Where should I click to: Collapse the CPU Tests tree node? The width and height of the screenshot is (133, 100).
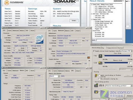92,14
